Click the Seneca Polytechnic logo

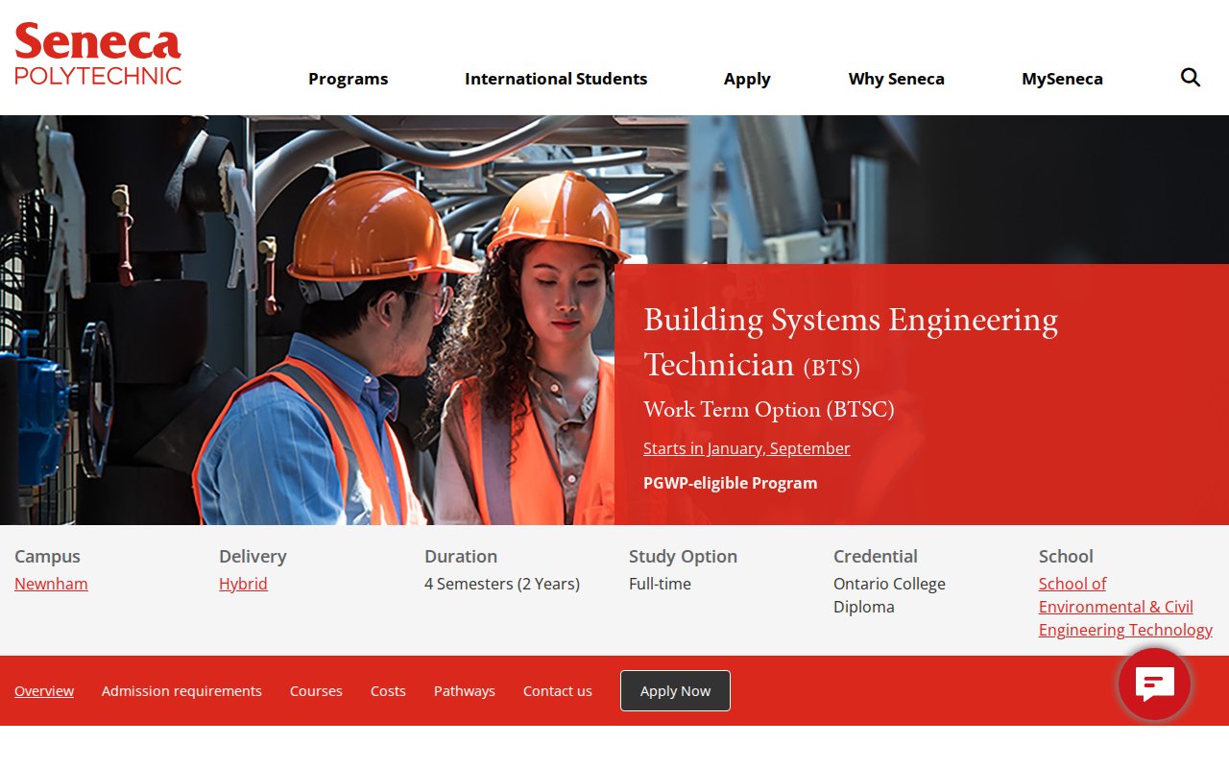(98, 55)
